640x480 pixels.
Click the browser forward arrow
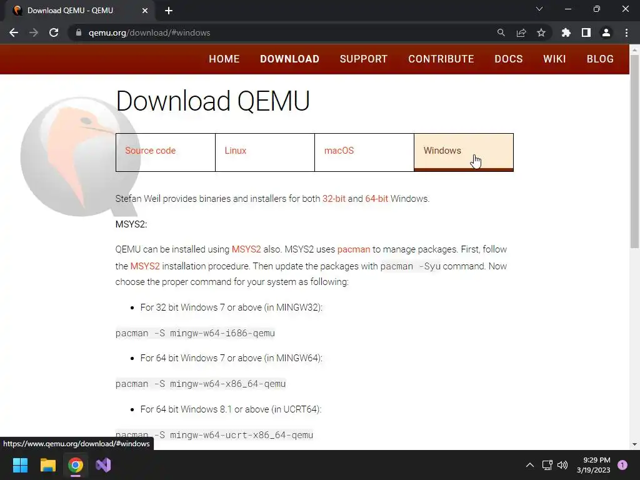point(34,32)
